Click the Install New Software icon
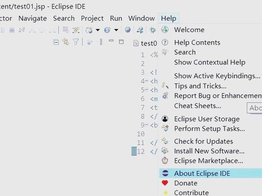Screen dimensions: 262x196 point(165,151)
